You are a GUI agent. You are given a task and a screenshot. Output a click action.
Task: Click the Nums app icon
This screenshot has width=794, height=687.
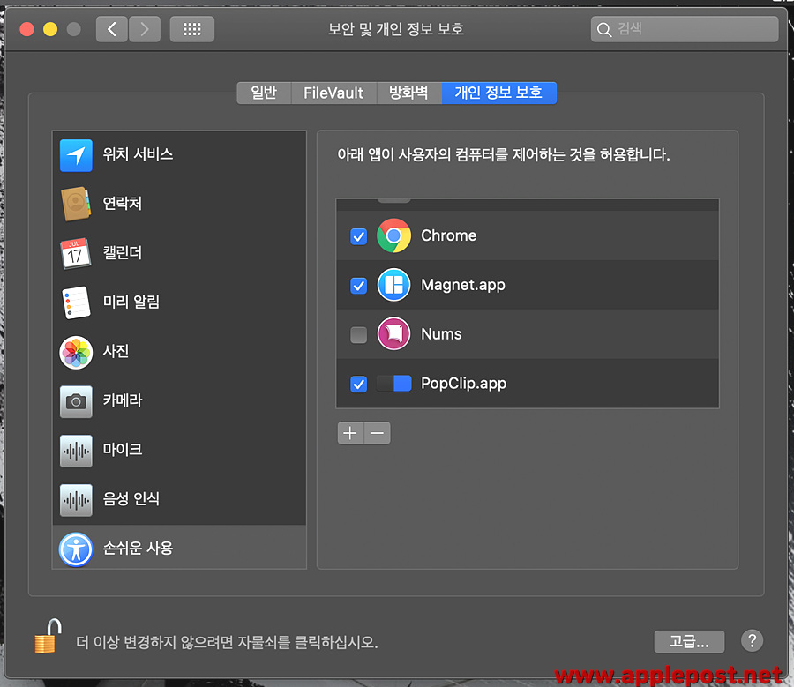point(394,333)
